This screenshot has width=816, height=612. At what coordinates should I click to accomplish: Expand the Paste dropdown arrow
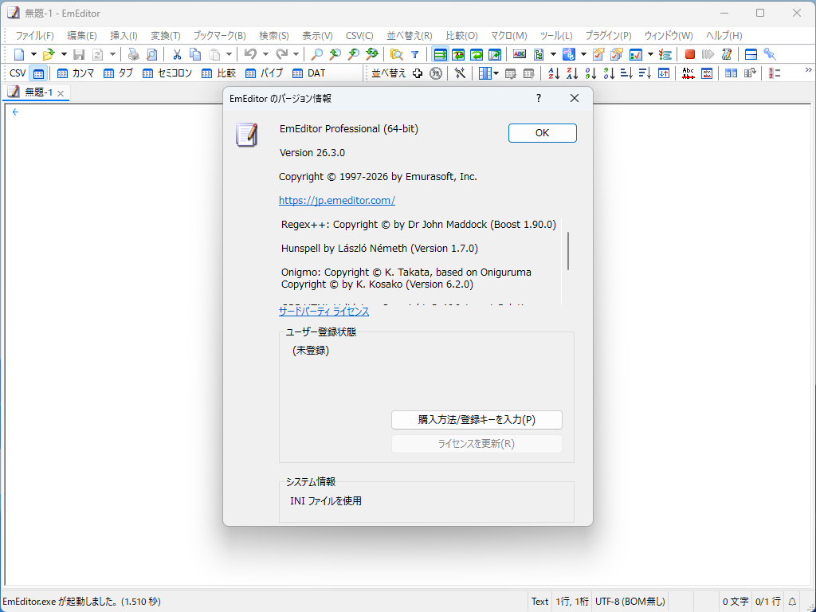pyautogui.click(x=229, y=54)
